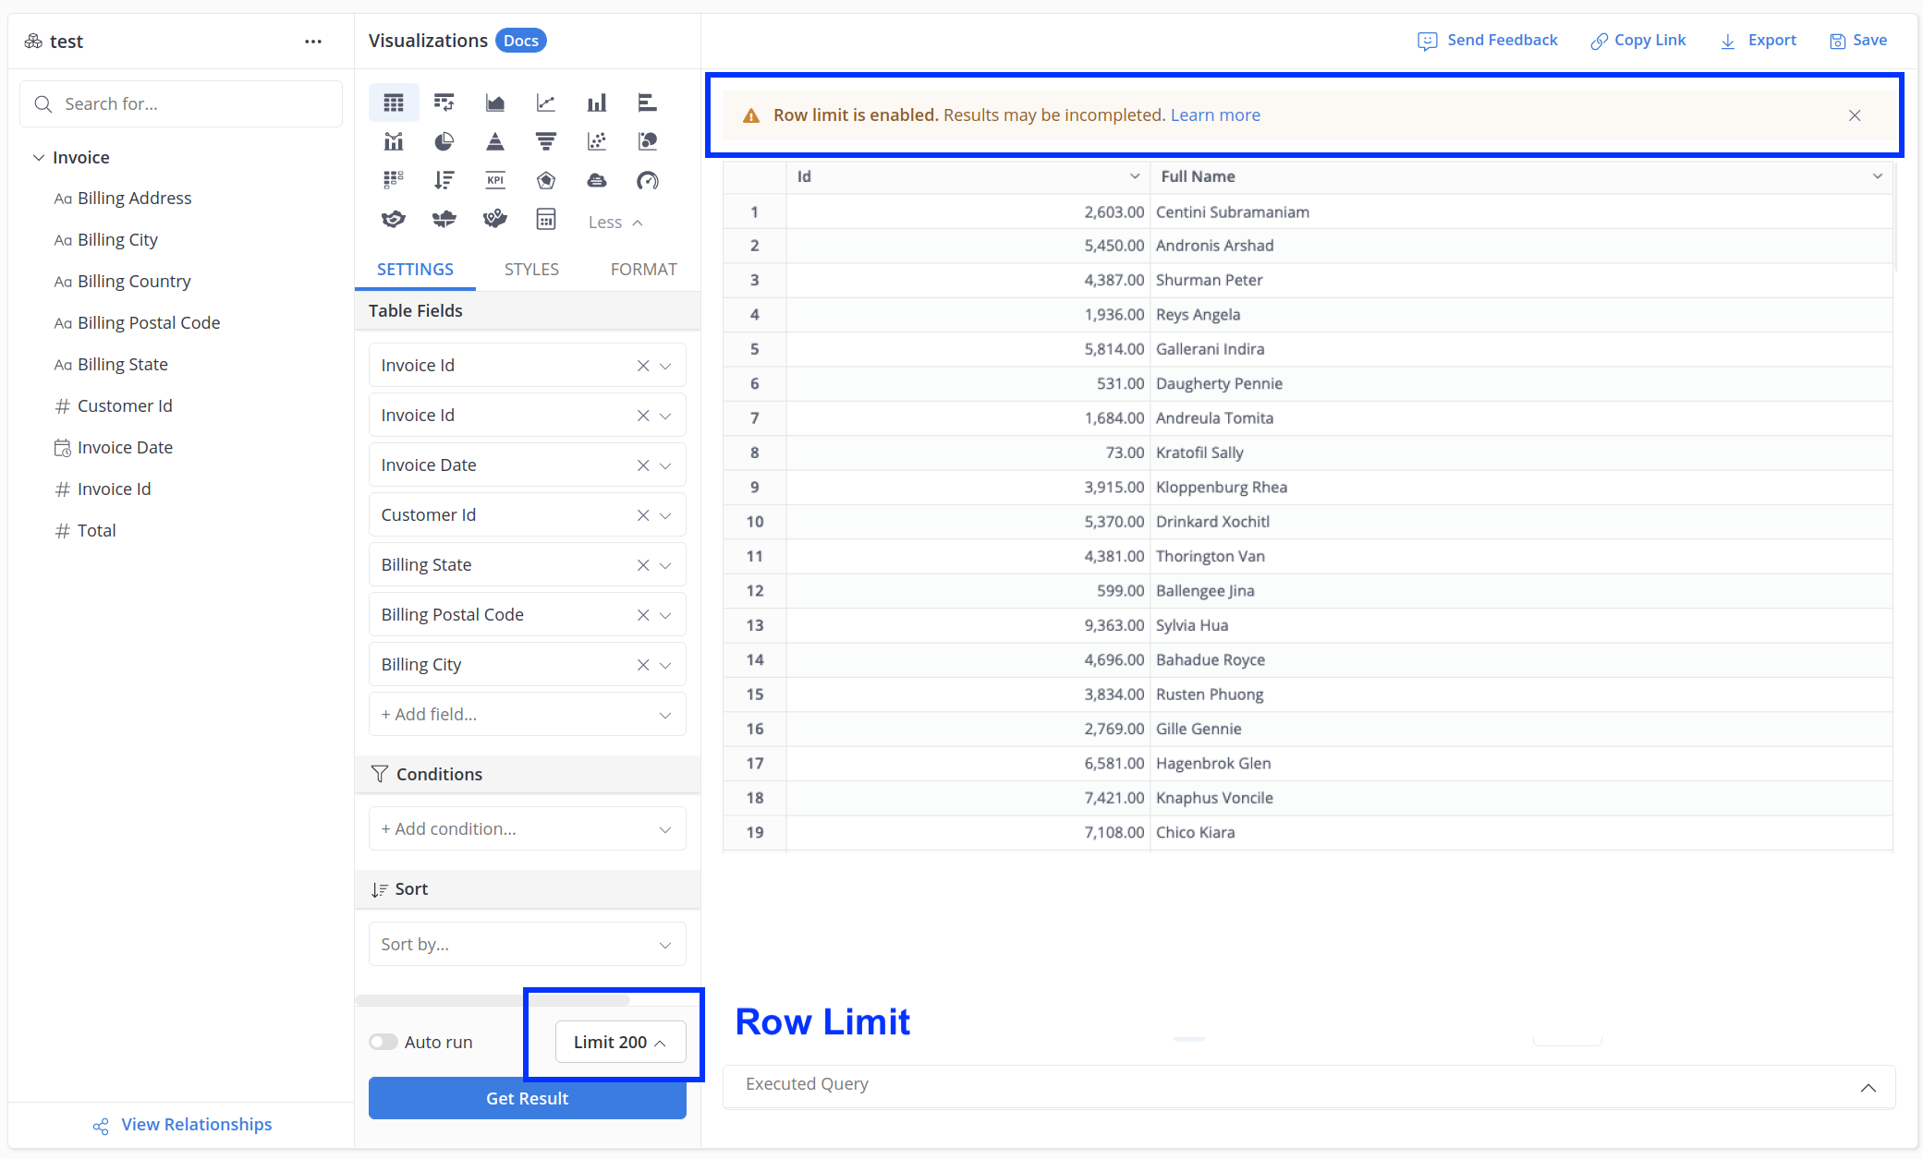Open the Add condition dropdown

coord(527,829)
